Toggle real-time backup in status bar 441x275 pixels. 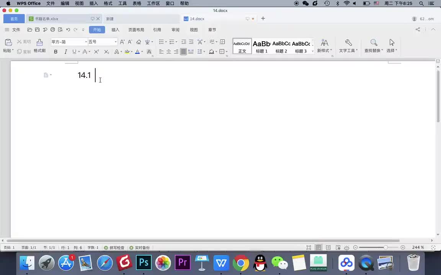139,247
